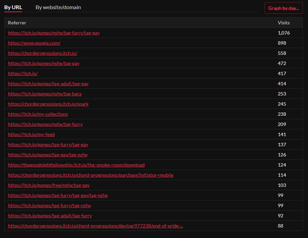Open the nsfw/tag-furry/tag-gay referrer link
Viewport: 308px width, 238px height.
[54, 33]
